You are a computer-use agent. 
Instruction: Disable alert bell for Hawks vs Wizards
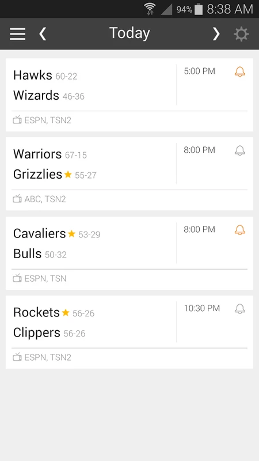point(240,71)
